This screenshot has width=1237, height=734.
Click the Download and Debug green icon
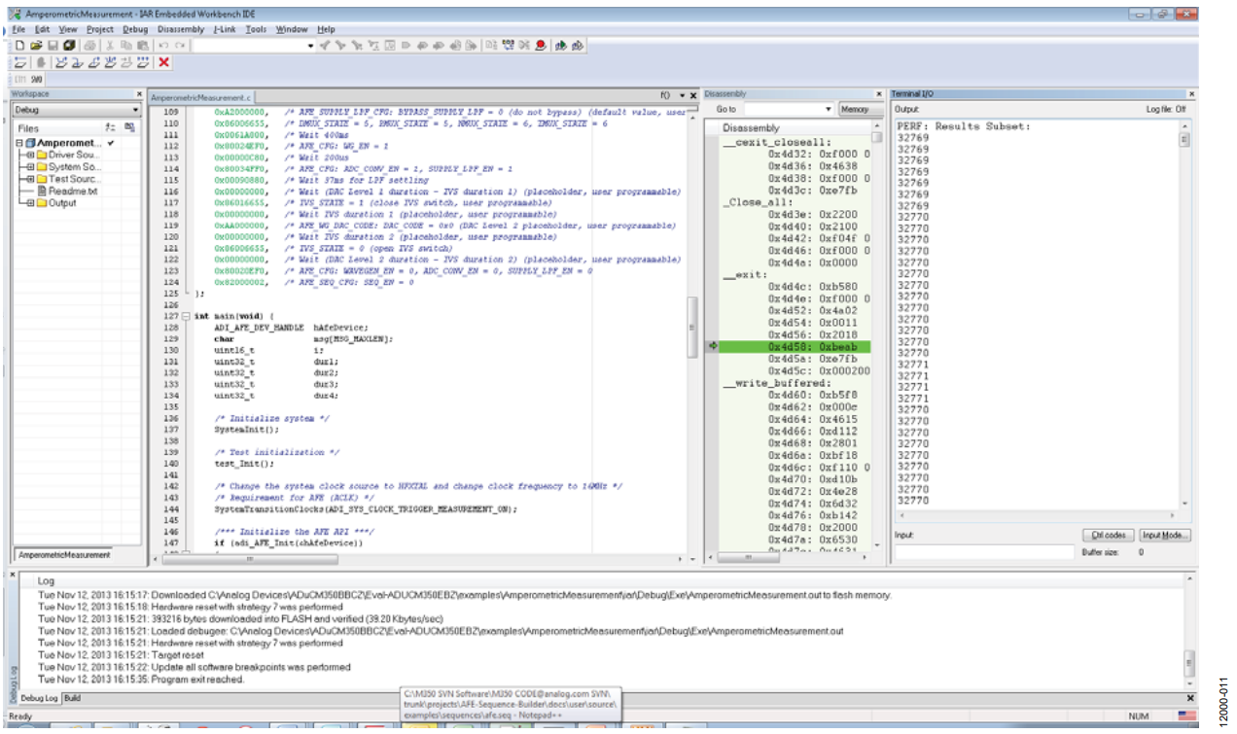tap(560, 45)
